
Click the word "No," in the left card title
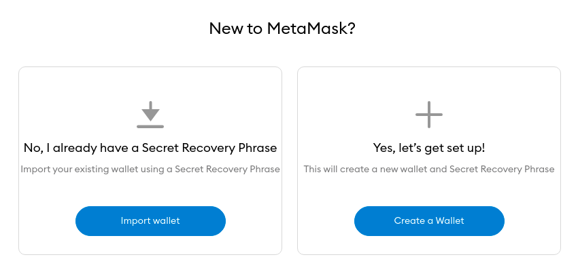coord(33,148)
